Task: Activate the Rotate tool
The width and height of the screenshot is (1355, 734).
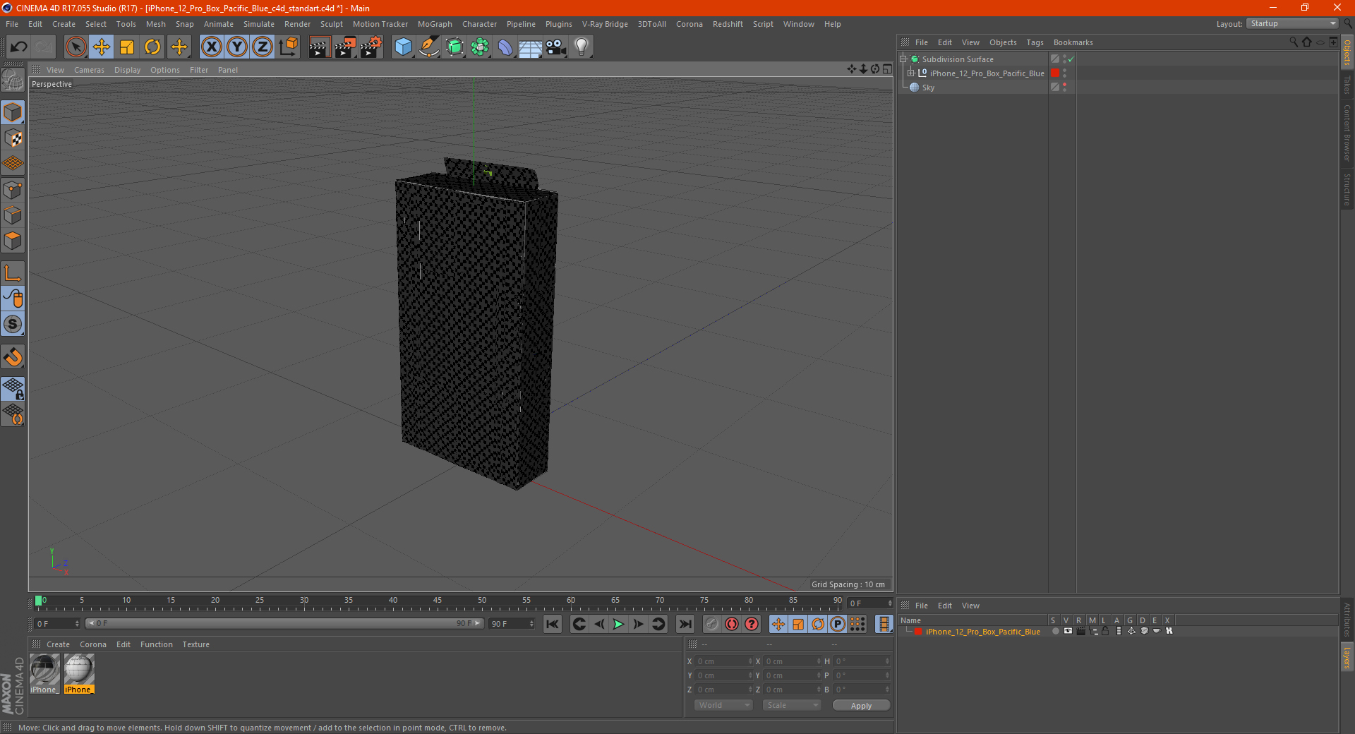Action: (152, 47)
